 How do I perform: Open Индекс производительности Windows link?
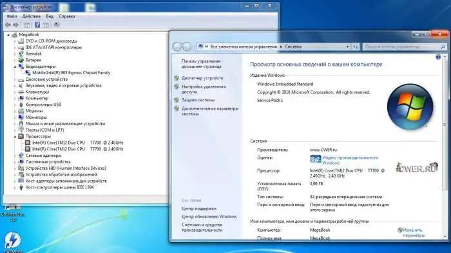point(350,160)
